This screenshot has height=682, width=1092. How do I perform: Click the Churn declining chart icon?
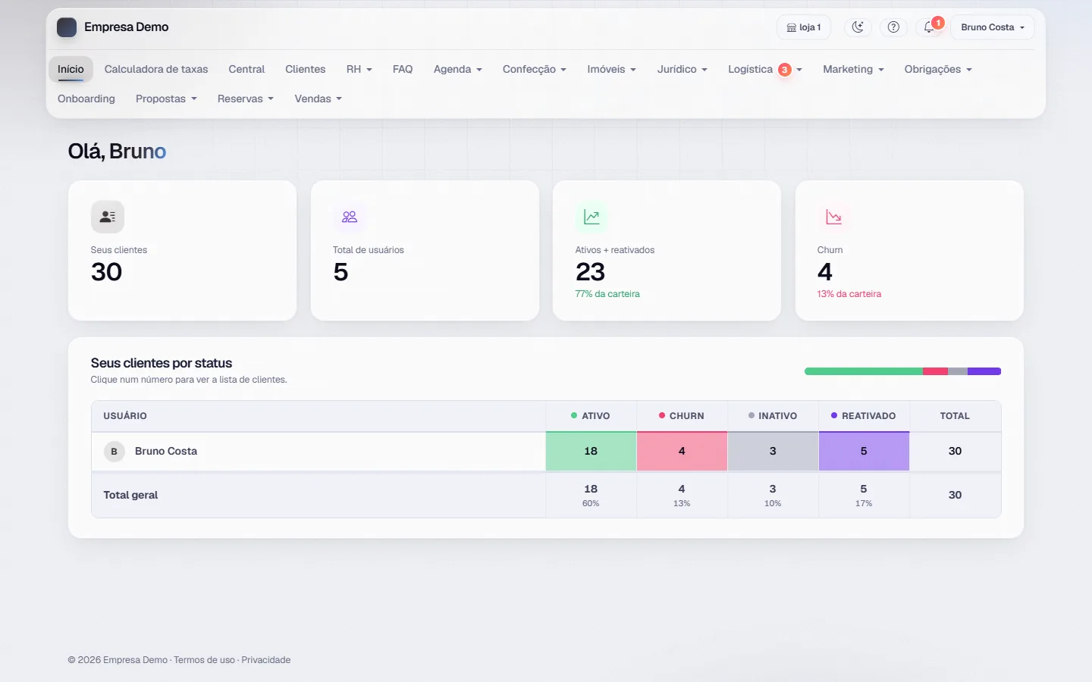click(x=834, y=217)
